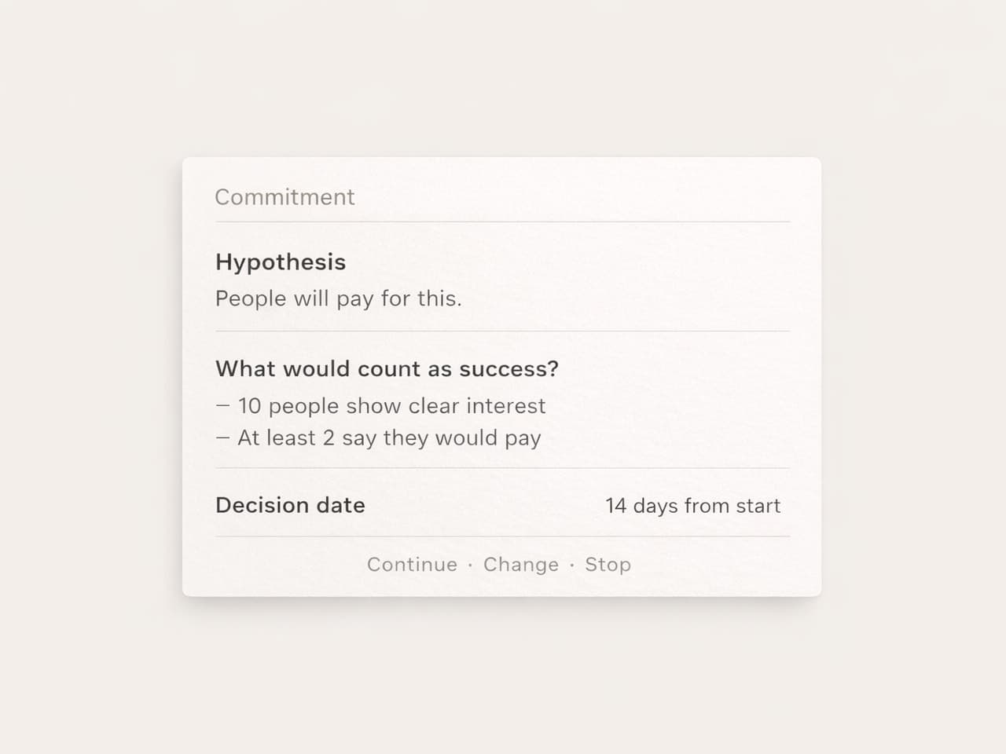Click the divider line below the hypothesis text
The height and width of the screenshot is (754, 1006).
point(503,331)
